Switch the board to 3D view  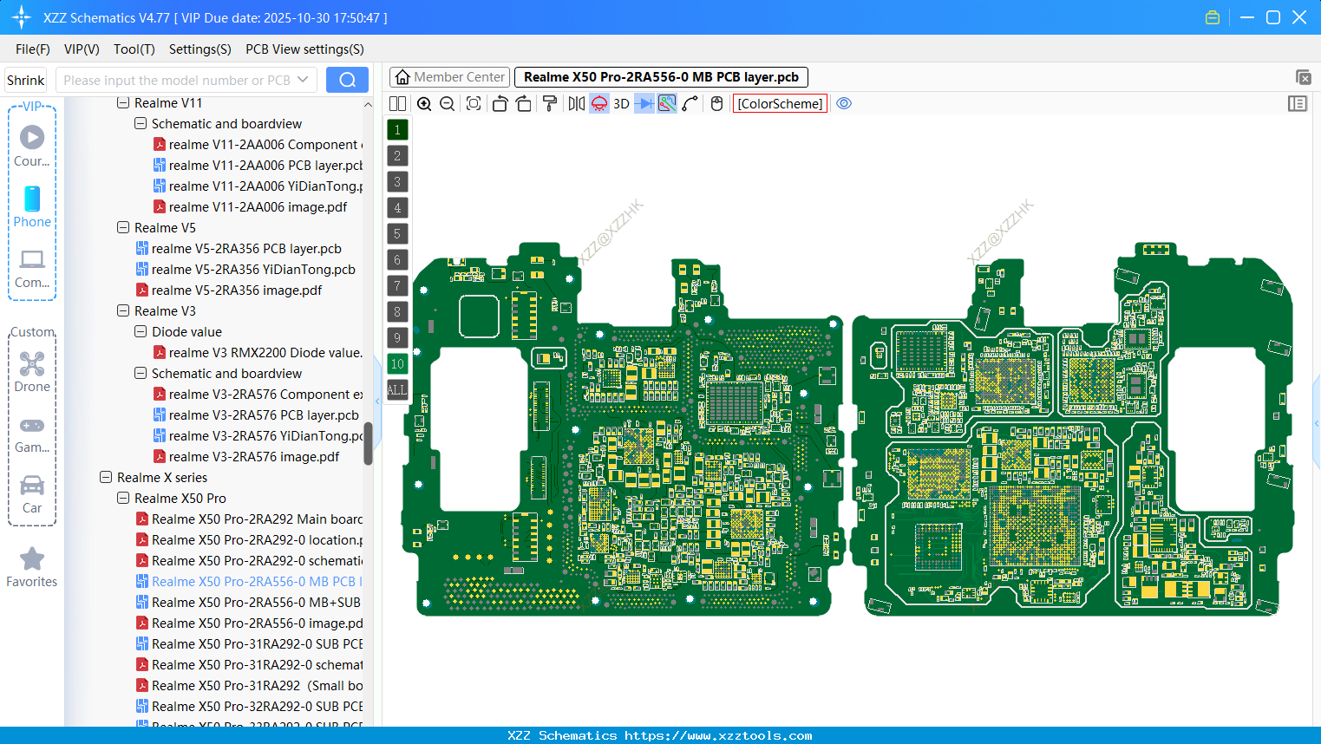pos(622,103)
